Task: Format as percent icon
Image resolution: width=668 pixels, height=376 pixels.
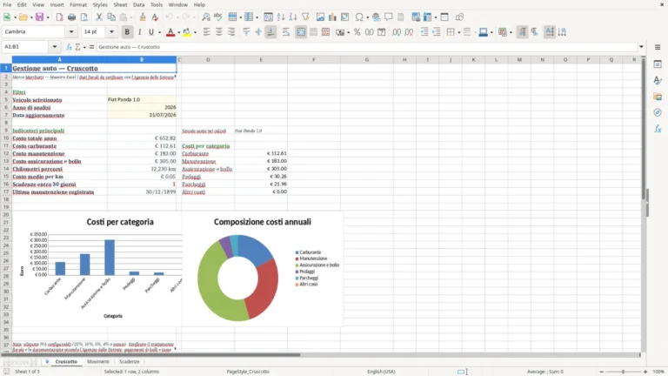Action: [357, 32]
